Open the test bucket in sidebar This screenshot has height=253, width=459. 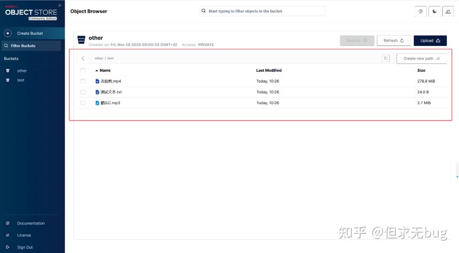tap(20, 80)
